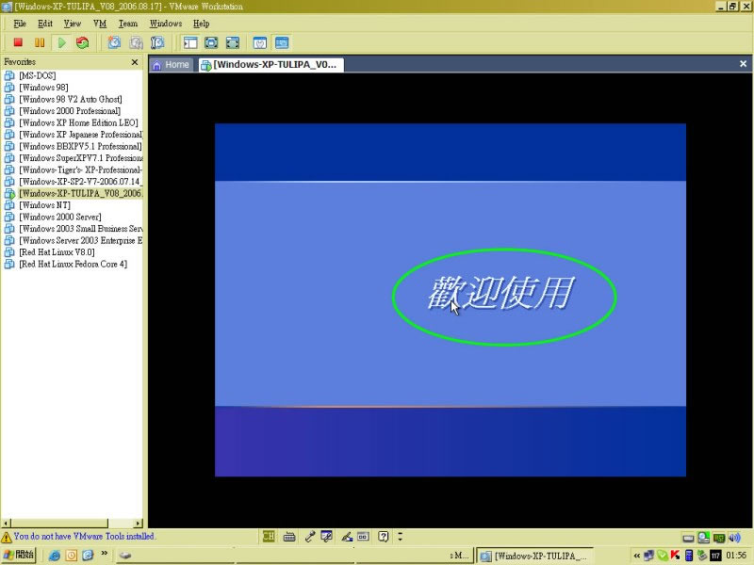Select the Windows-XP-TULIPA_V0... tab

pos(270,64)
